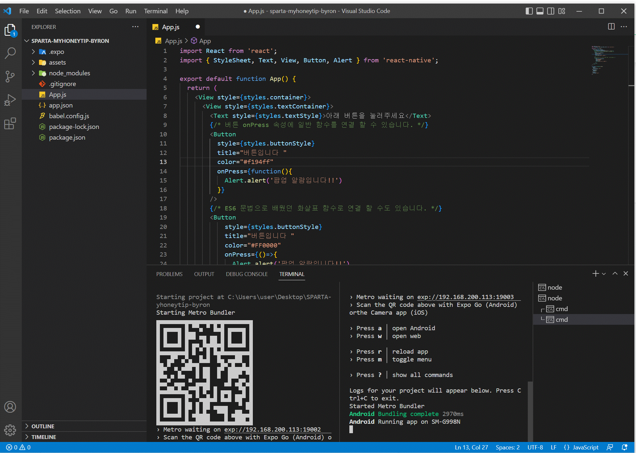Open notifications bell in status bar
The width and height of the screenshot is (636, 453).
624,447
